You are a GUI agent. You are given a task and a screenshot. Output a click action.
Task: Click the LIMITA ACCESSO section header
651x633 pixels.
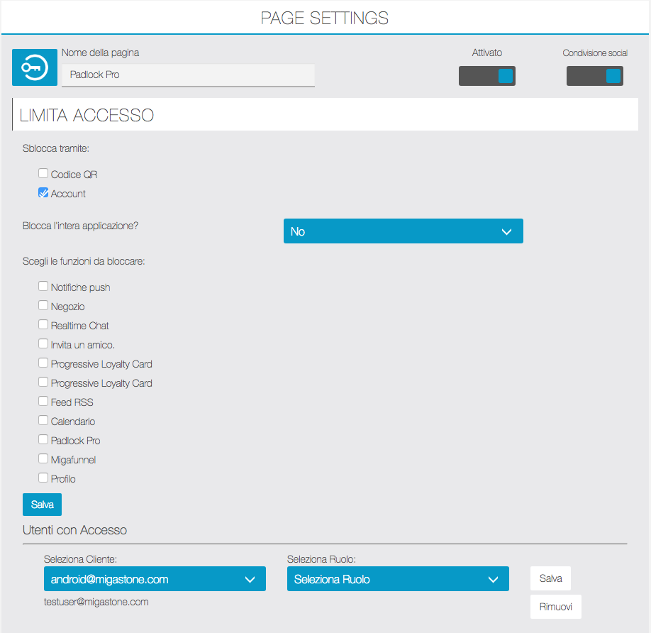click(325, 115)
